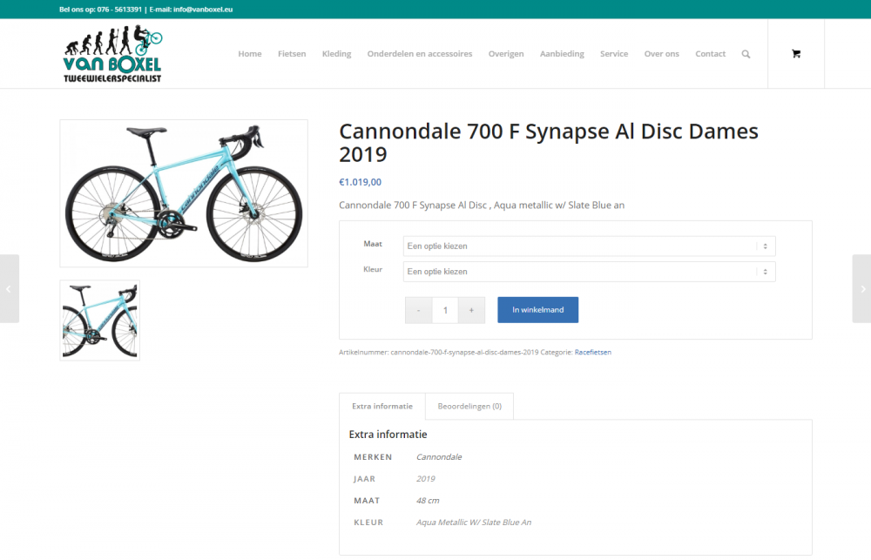Open the Onderdelen en accessoires menu
Viewport: 871px width, 560px height.
pos(420,54)
